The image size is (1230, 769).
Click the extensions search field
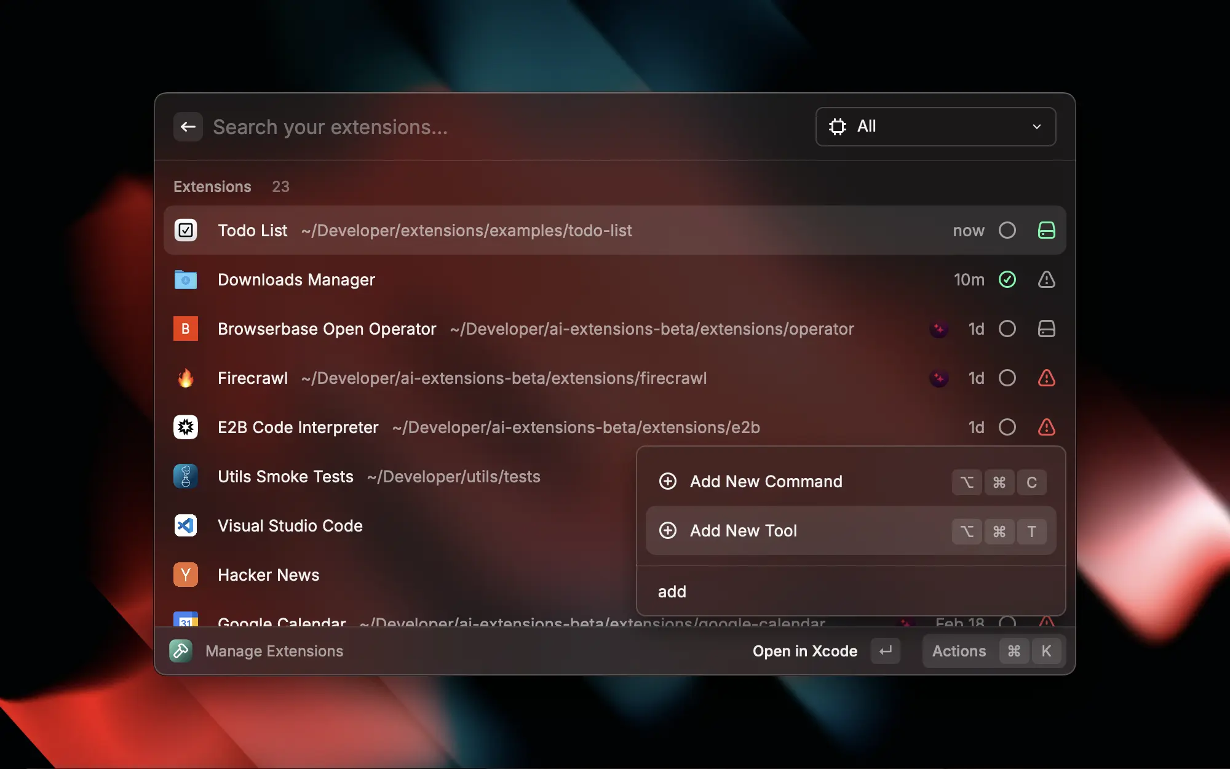(430, 127)
